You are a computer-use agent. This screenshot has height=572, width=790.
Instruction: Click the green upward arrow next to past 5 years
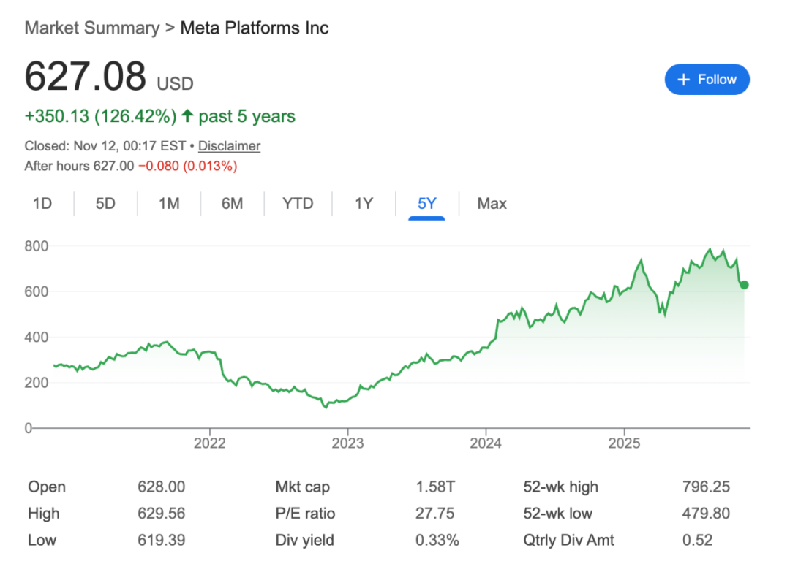pos(188,116)
